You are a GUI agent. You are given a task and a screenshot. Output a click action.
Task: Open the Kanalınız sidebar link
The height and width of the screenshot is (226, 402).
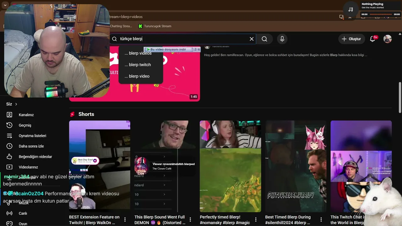[x=26, y=115]
